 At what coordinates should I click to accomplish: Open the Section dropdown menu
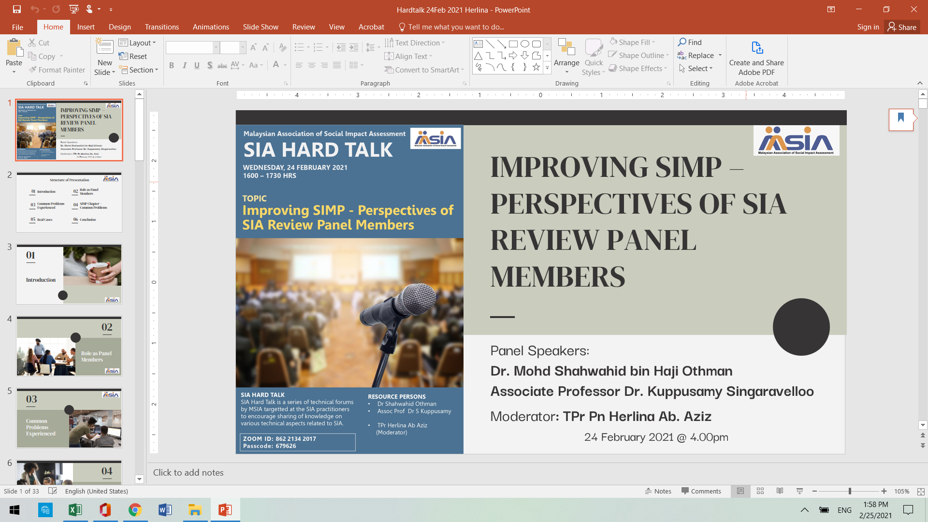(x=139, y=70)
